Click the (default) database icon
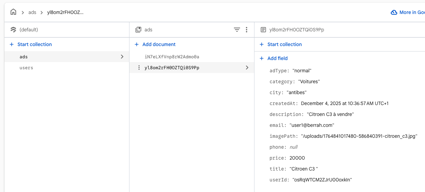Viewport: 425px width, 192px height. coord(13,30)
